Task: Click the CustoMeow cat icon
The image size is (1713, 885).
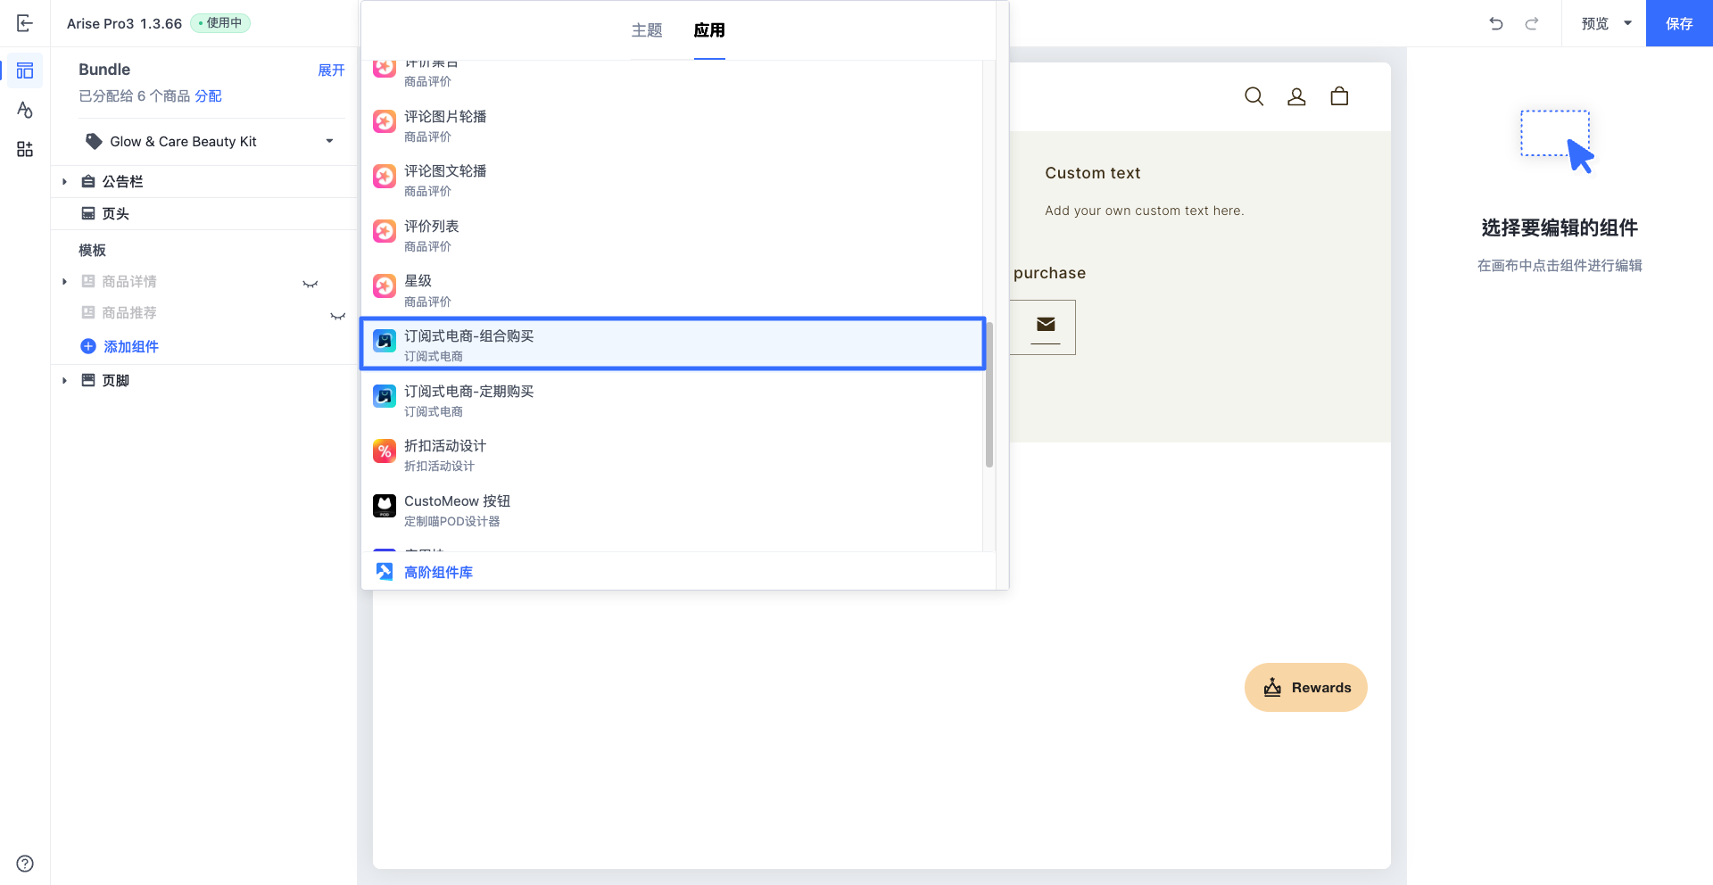Action: (385, 506)
